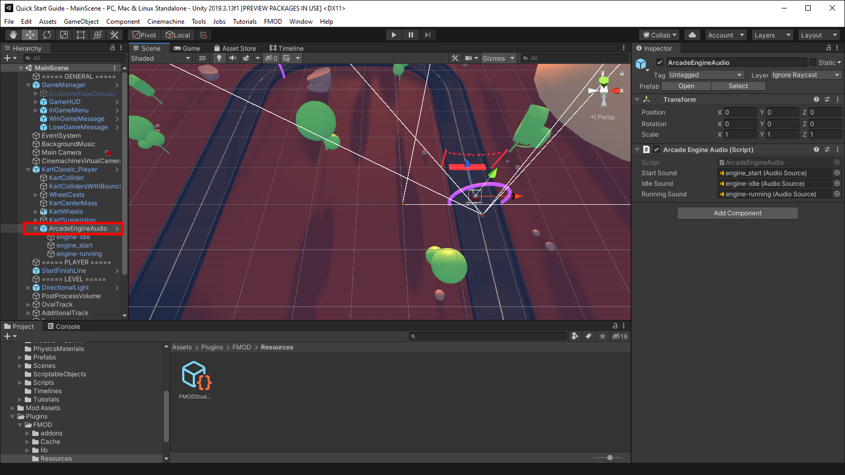Screen dimensions: 845x475
Task: Open the GameObject menu
Action: click(x=81, y=22)
